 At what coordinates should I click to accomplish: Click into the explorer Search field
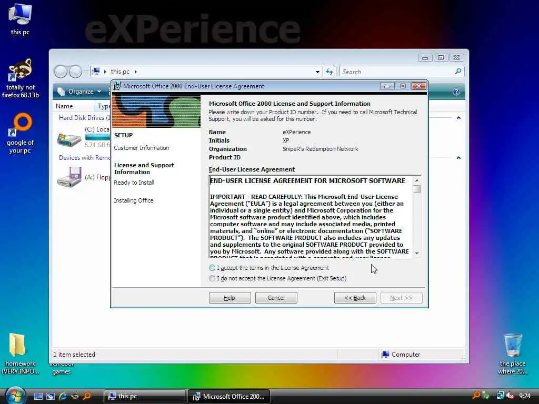coord(397,72)
